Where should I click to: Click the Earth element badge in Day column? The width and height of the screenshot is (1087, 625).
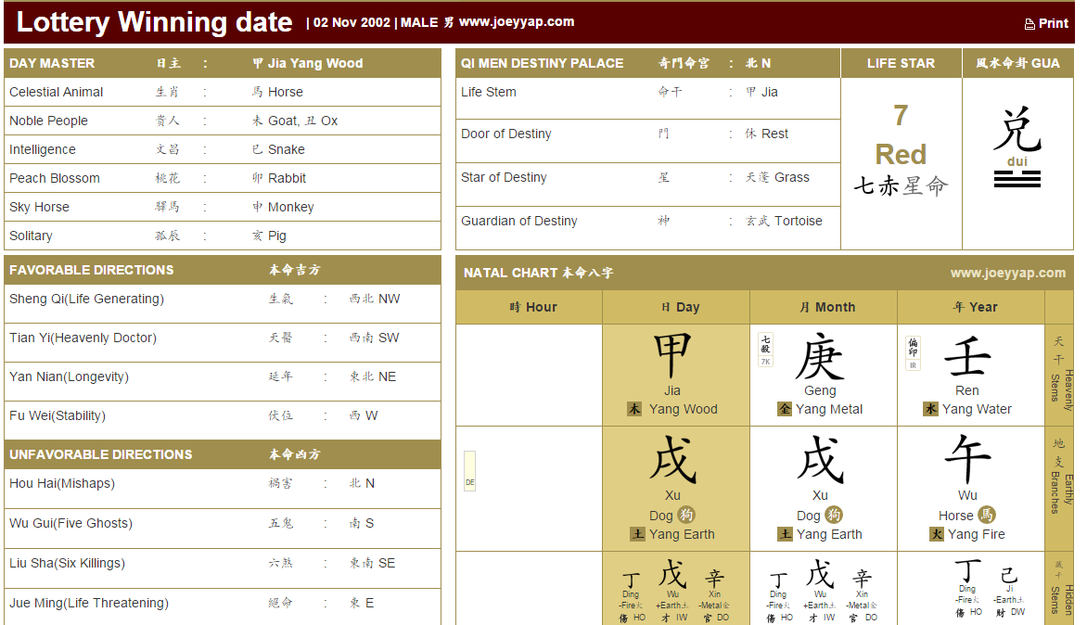(637, 534)
